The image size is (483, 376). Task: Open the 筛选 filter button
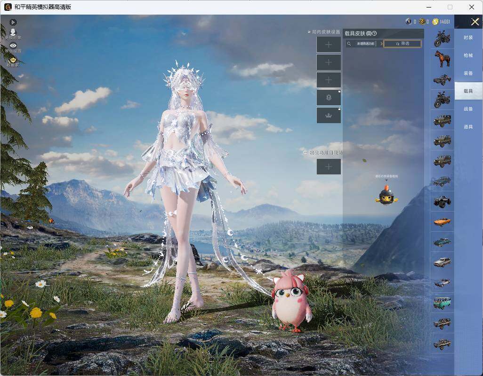click(402, 44)
